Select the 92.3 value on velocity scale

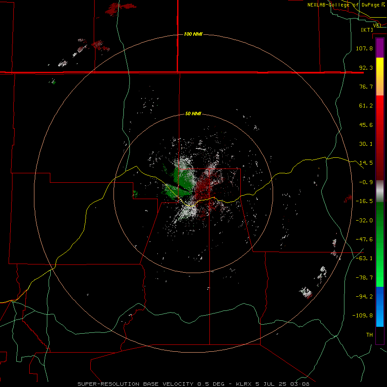(x=366, y=68)
